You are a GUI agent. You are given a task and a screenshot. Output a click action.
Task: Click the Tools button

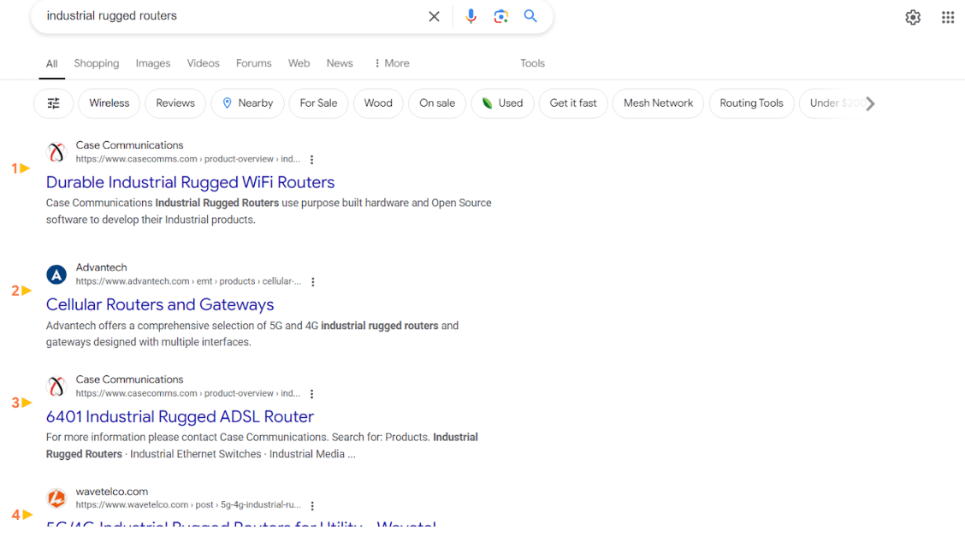click(532, 63)
